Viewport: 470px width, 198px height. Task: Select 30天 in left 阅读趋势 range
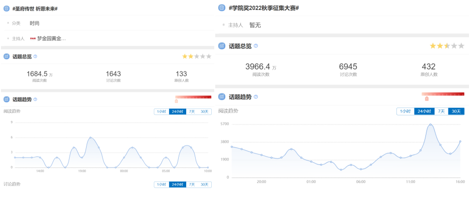point(205,111)
